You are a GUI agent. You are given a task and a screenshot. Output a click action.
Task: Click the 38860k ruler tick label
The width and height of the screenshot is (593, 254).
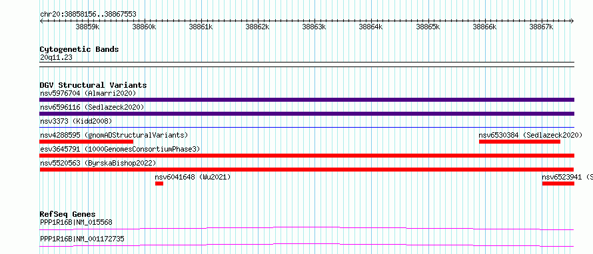[145, 27]
